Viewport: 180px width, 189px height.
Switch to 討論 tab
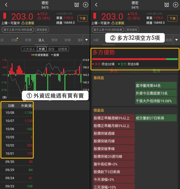coord(14,40)
